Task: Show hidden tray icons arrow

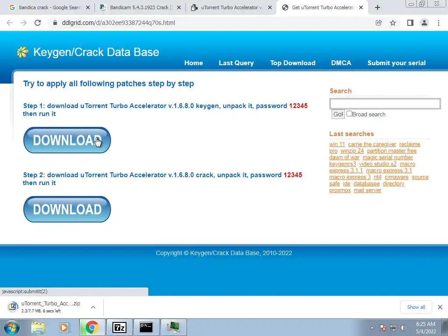Action: point(372,328)
